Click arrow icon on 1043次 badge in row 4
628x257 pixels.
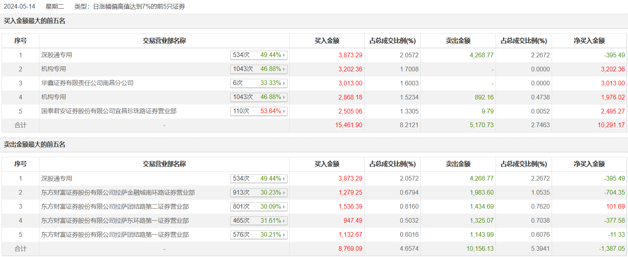coord(284,97)
